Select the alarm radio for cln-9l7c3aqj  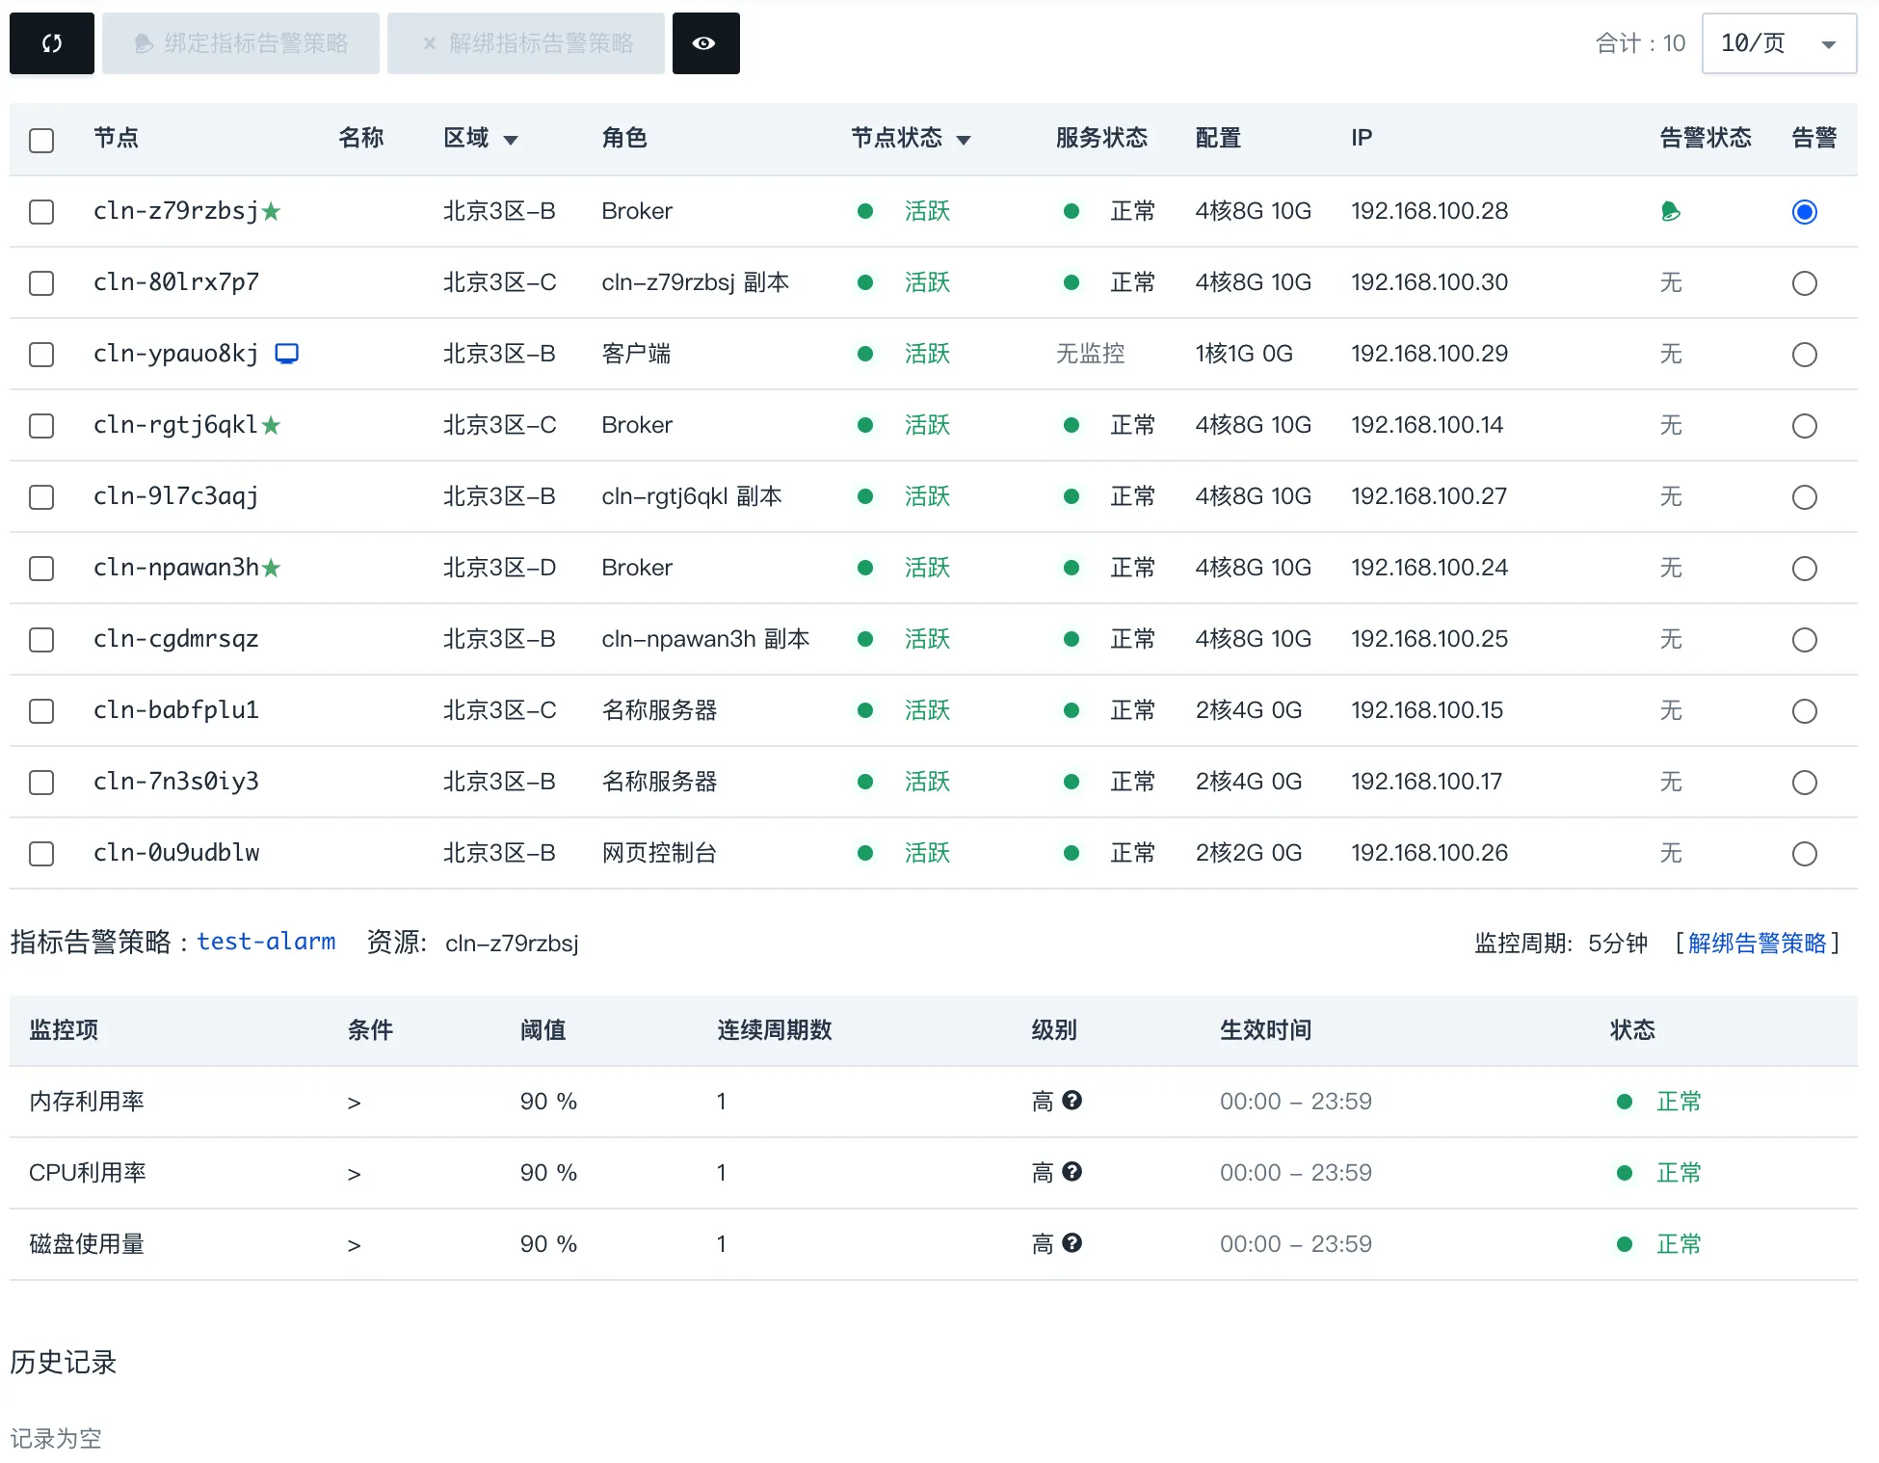pyautogui.click(x=1805, y=497)
